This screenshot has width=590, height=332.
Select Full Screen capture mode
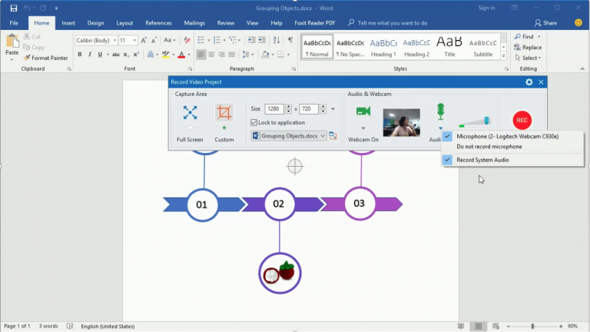[190, 112]
